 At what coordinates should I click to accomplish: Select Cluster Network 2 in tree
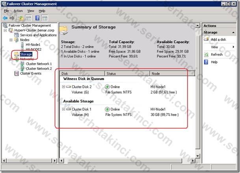(39, 68)
